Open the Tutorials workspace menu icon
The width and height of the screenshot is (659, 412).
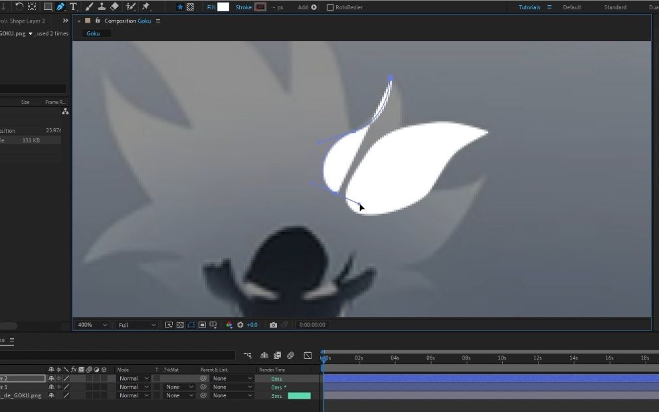(549, 7)
